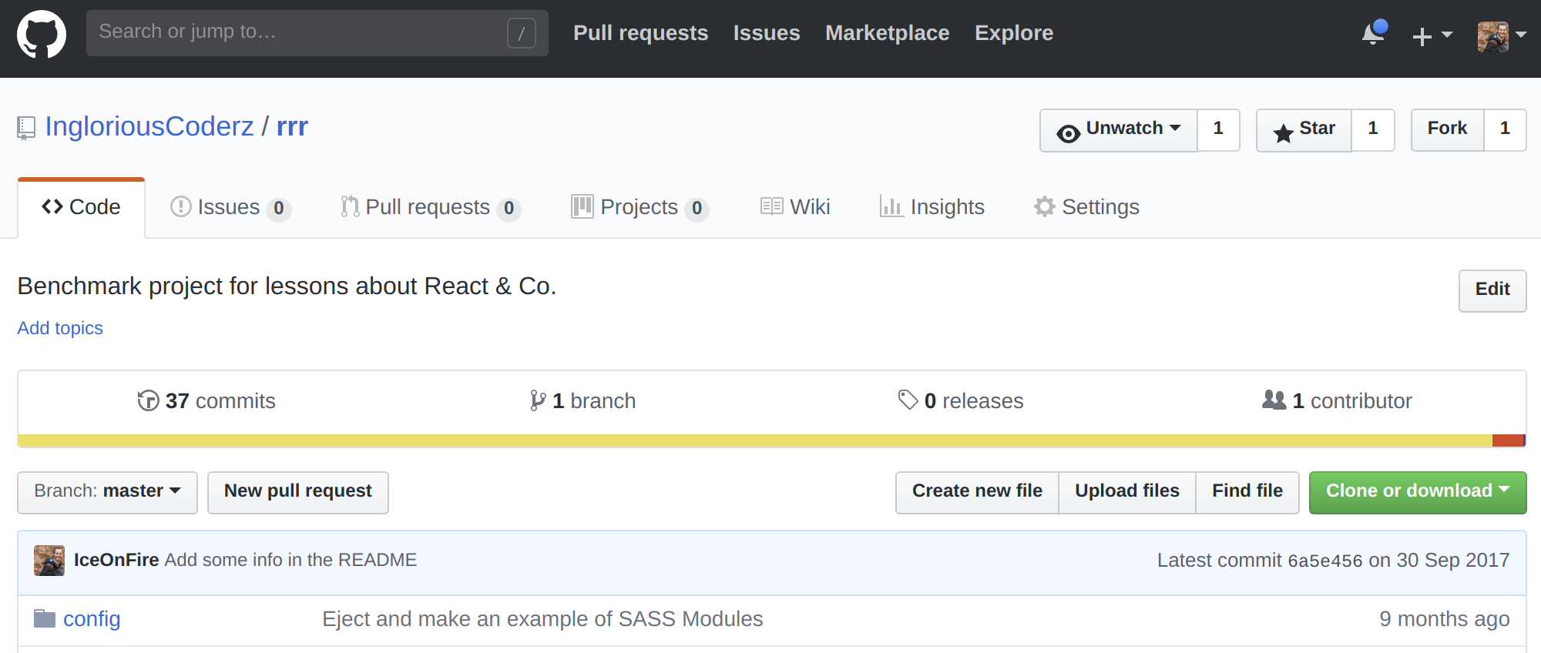Click the yellow language bar segment

tap(755, 440)
